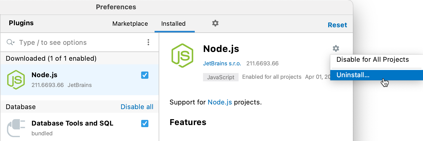
Task: Select Uninstall... from the popup menu
Action: [x=353, y=75]
